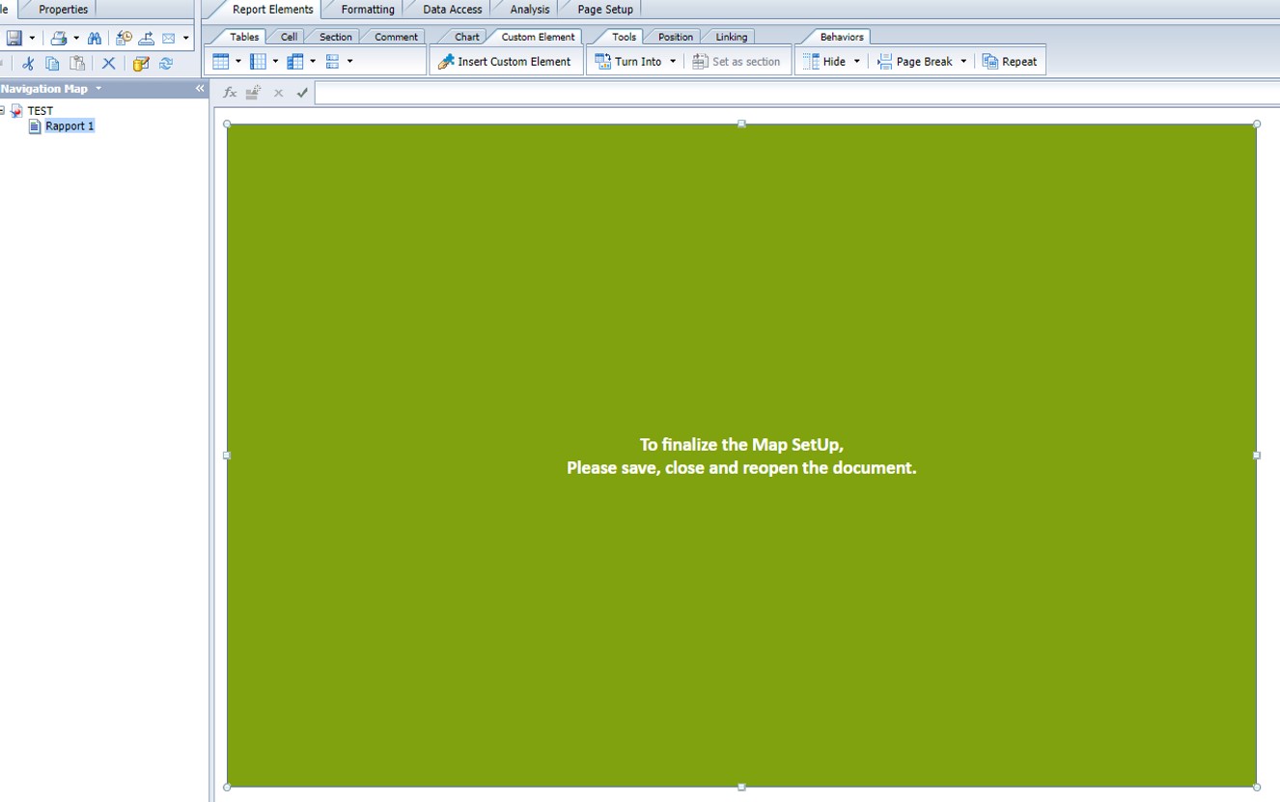Select the TEST document in the tree

(x=40, y=111)
